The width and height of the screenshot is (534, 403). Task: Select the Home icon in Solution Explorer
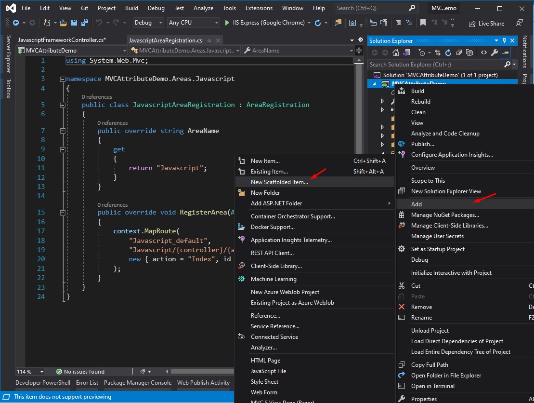pos(395,52)
